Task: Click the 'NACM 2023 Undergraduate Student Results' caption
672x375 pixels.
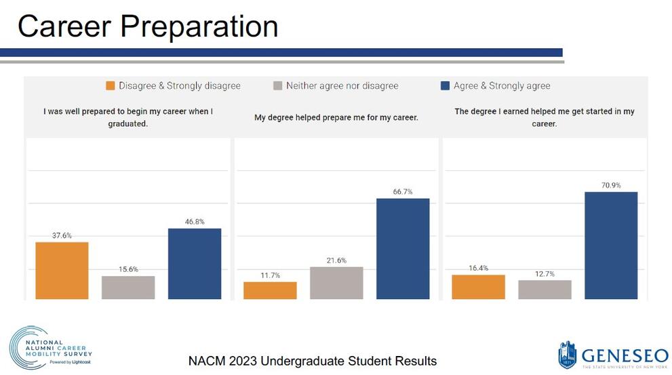Action: (313, 361)
